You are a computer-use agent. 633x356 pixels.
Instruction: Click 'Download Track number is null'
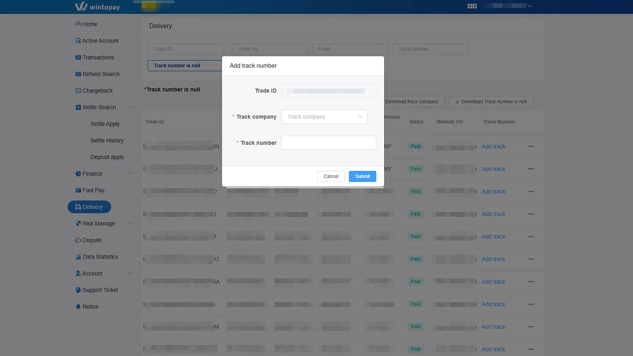(491, 101)
